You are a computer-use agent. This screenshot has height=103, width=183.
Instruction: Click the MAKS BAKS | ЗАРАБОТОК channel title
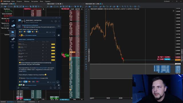point(34,20)
